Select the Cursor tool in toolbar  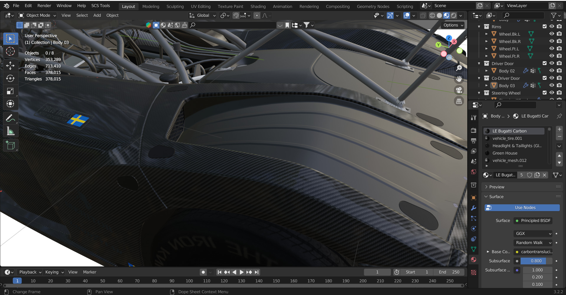10,52
